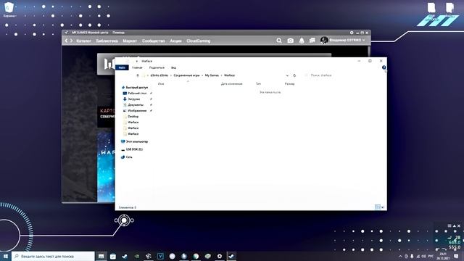Open the Windows Start menu

pos(6,256)
